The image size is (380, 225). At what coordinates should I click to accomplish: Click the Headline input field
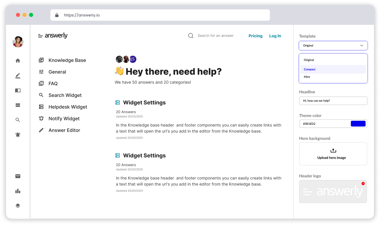[333, 101]
